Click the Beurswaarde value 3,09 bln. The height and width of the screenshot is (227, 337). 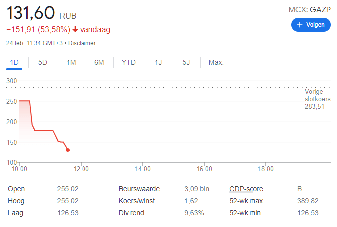197,189
